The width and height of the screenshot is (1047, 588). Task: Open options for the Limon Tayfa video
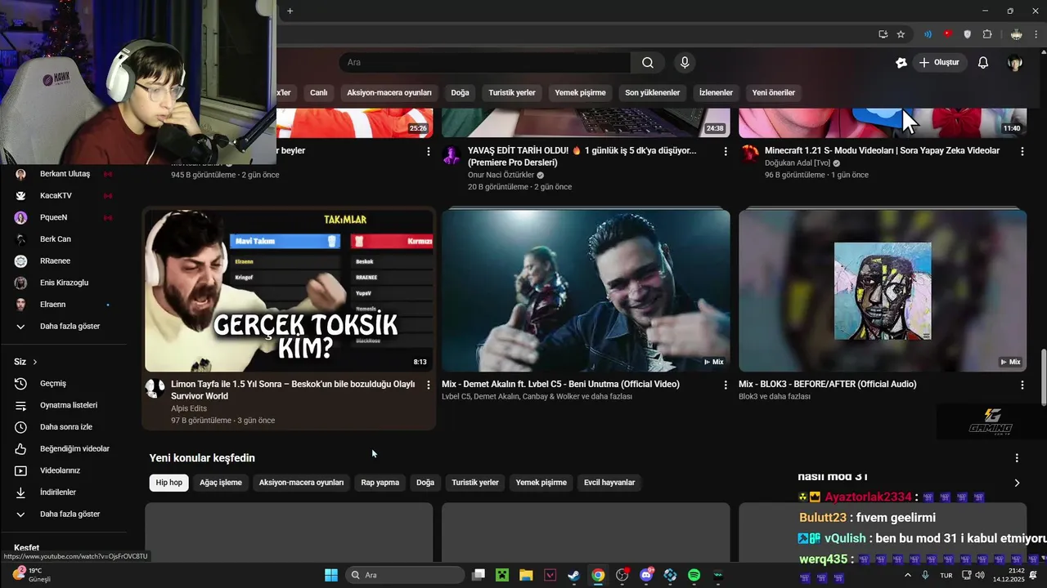pos(428,385)
